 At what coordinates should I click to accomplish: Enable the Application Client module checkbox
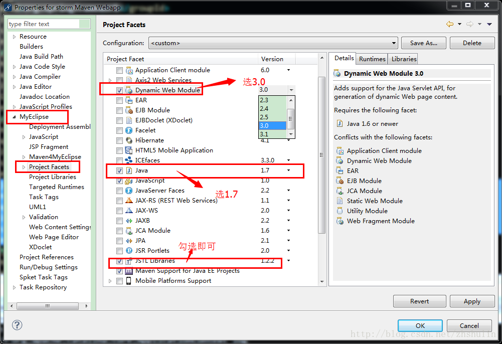[x=119, y=70]
